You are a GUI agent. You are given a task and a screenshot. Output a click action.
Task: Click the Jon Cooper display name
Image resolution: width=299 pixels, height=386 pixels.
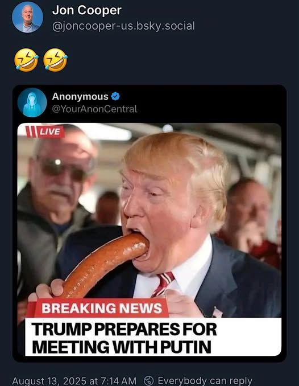click(x=87, y=10)
